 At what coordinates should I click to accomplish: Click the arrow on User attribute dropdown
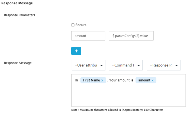point(101,65)
